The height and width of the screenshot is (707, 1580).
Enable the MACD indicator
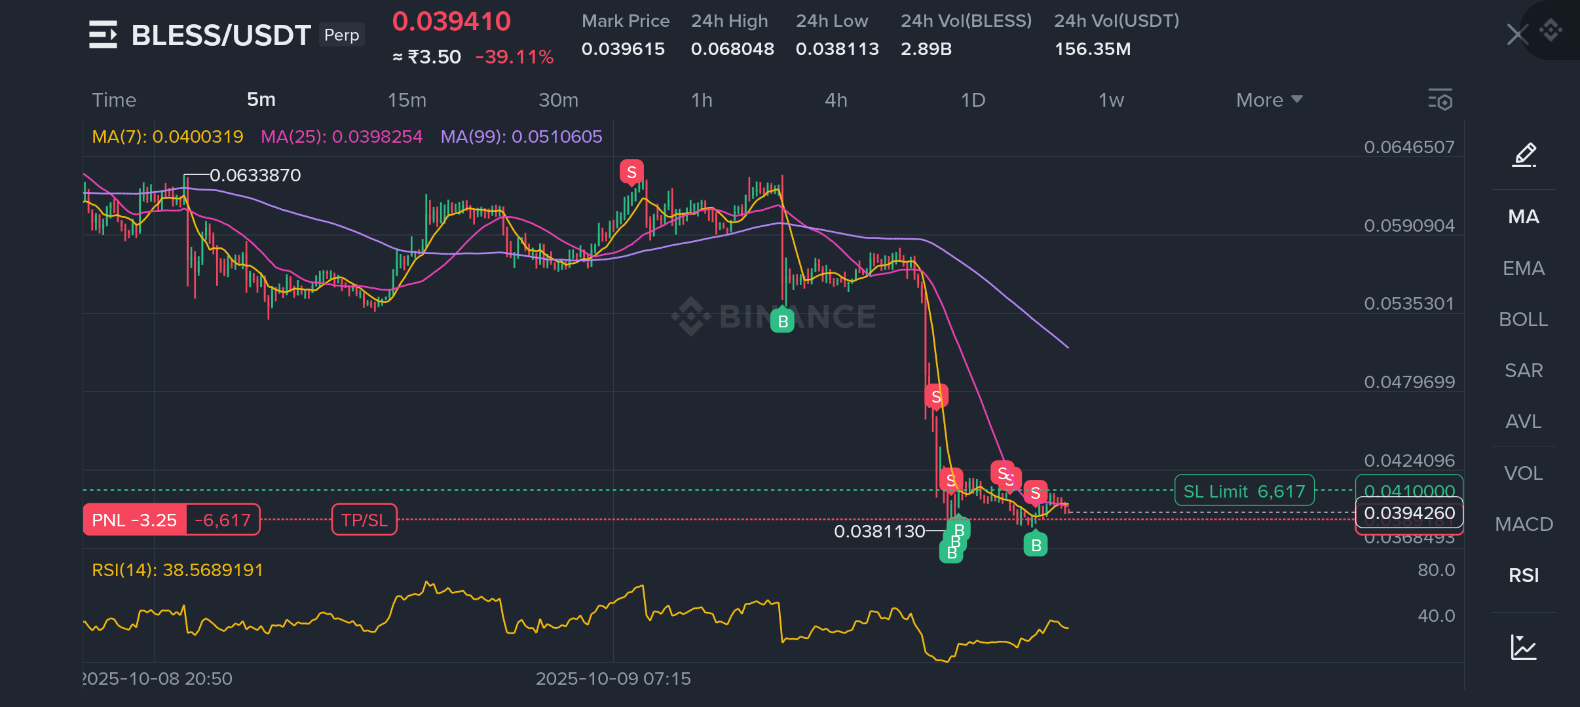1524,524
